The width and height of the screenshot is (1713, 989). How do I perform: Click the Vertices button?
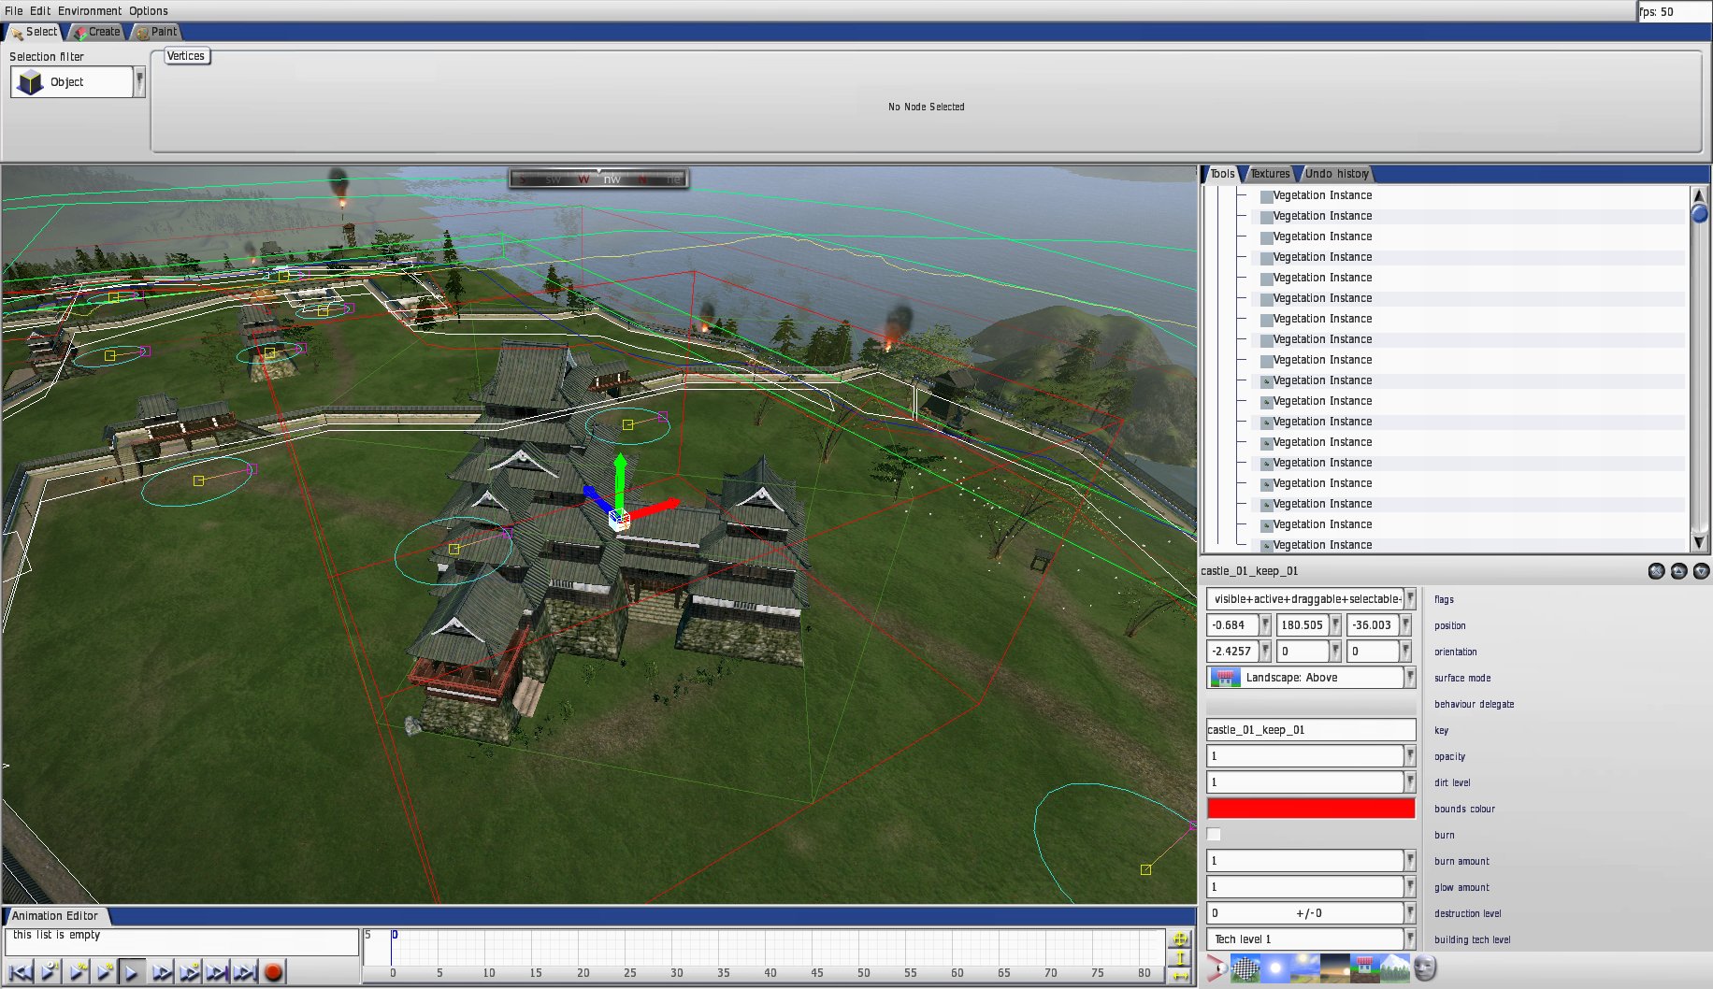(x=186, y=56)
